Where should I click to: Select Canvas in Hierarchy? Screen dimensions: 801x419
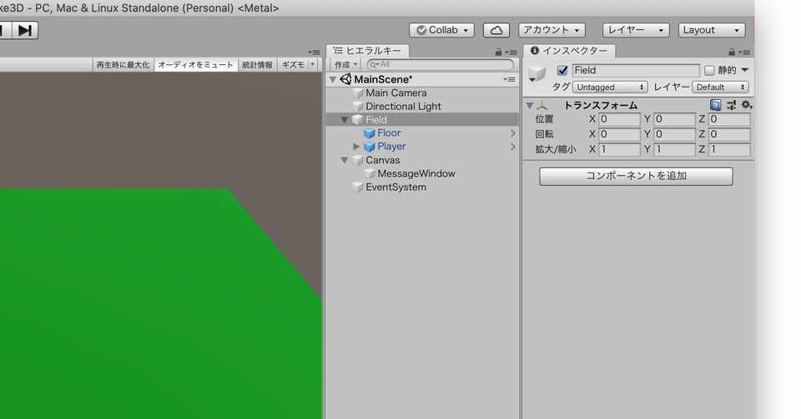pyautogui.click(x=383, y=160)
